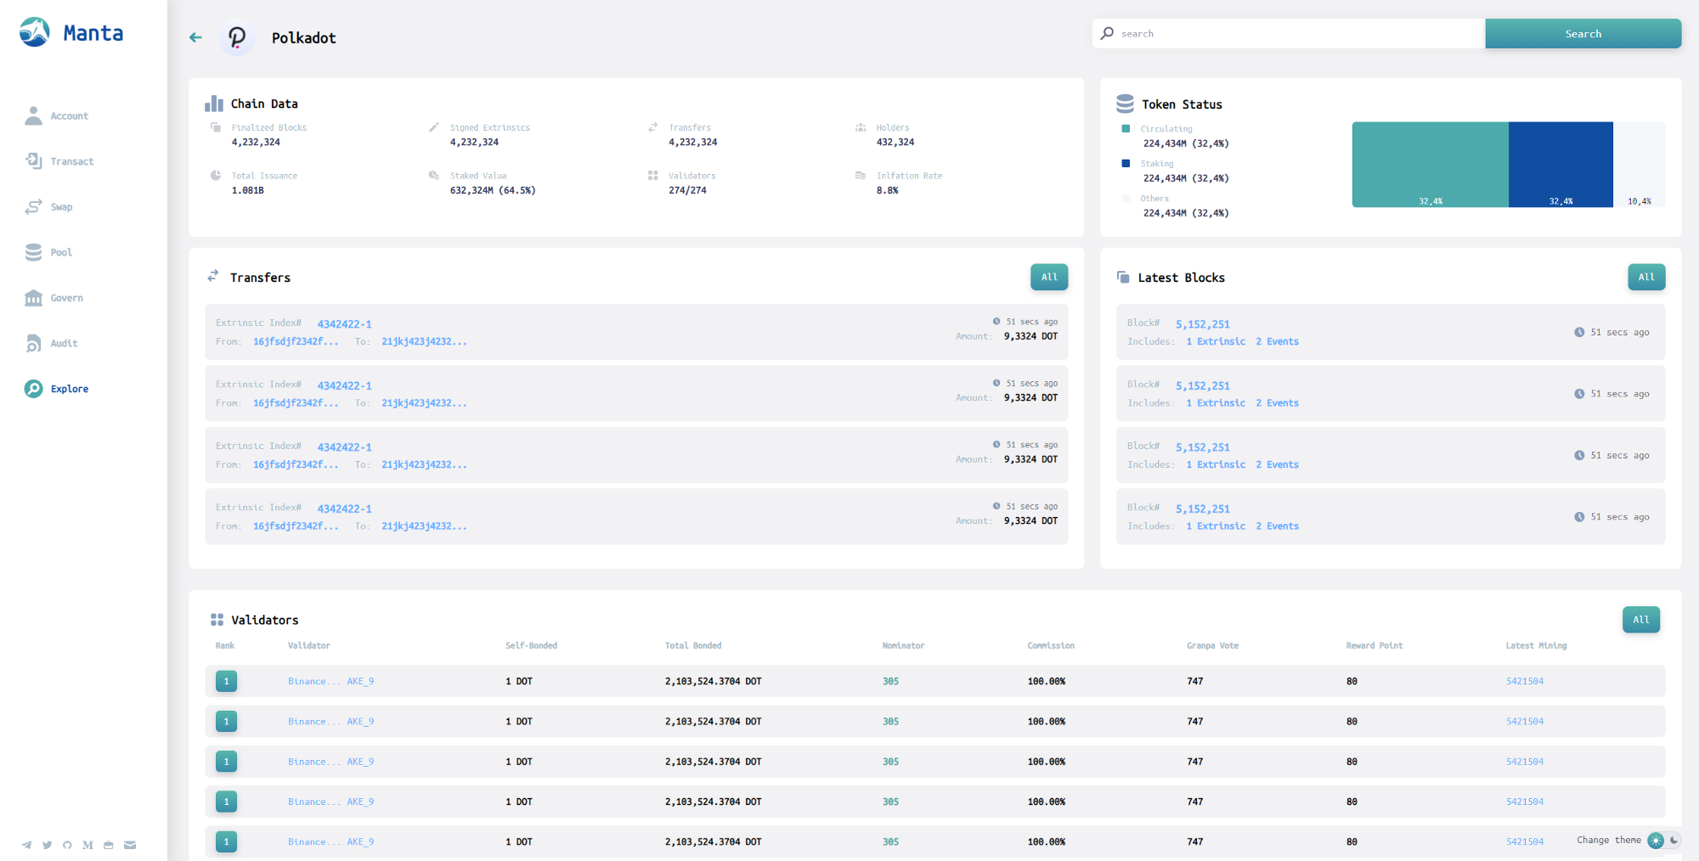Click the Token Status heading
1699x861 pixels.
pos(1182,104)
